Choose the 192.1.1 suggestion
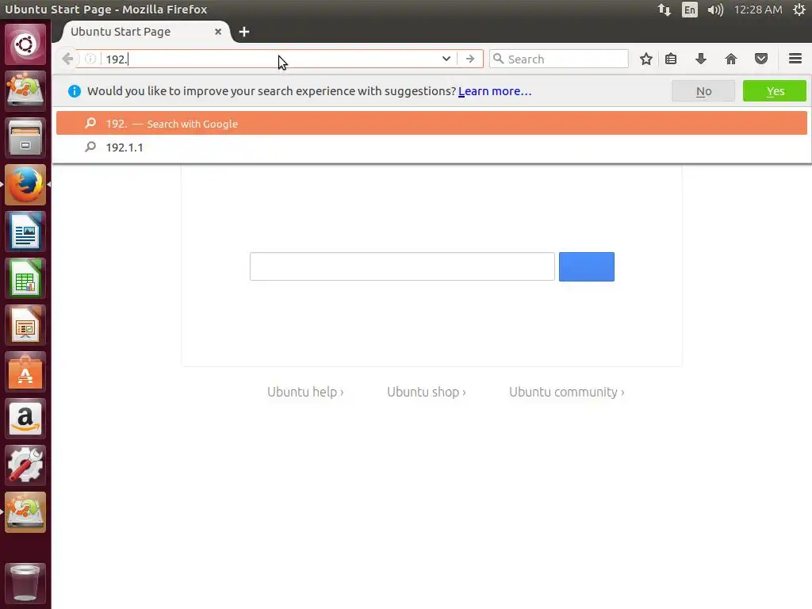The height and width of the screenshot is (609, 812). click(x=431, y=147)
